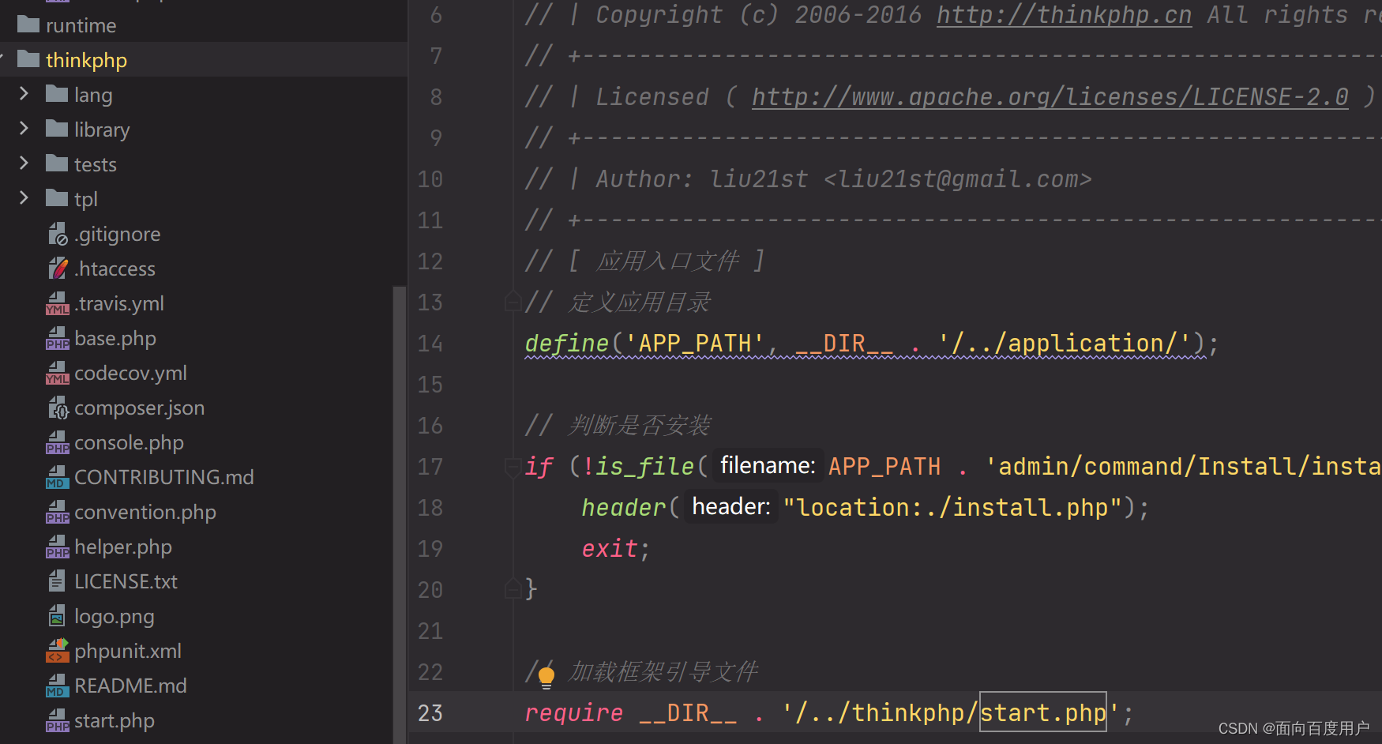Open codecov.yml in the project tree
Image resolution: width=1382 pixels, height=744 pixels.
(130, 373)
